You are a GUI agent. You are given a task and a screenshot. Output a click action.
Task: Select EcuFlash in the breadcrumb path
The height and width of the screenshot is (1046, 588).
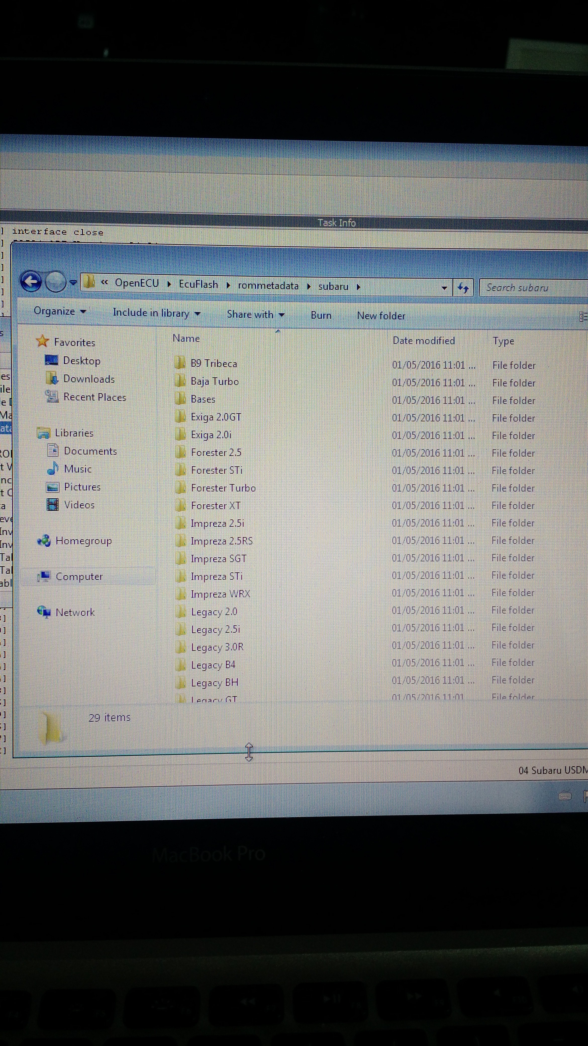(x=199, y=284)
